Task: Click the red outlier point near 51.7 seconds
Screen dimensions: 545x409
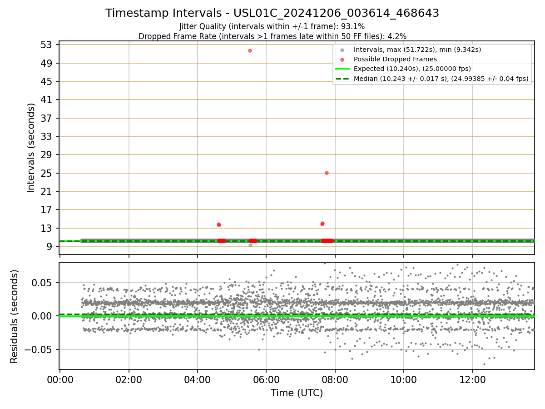Action: click(x=250, y=50)
